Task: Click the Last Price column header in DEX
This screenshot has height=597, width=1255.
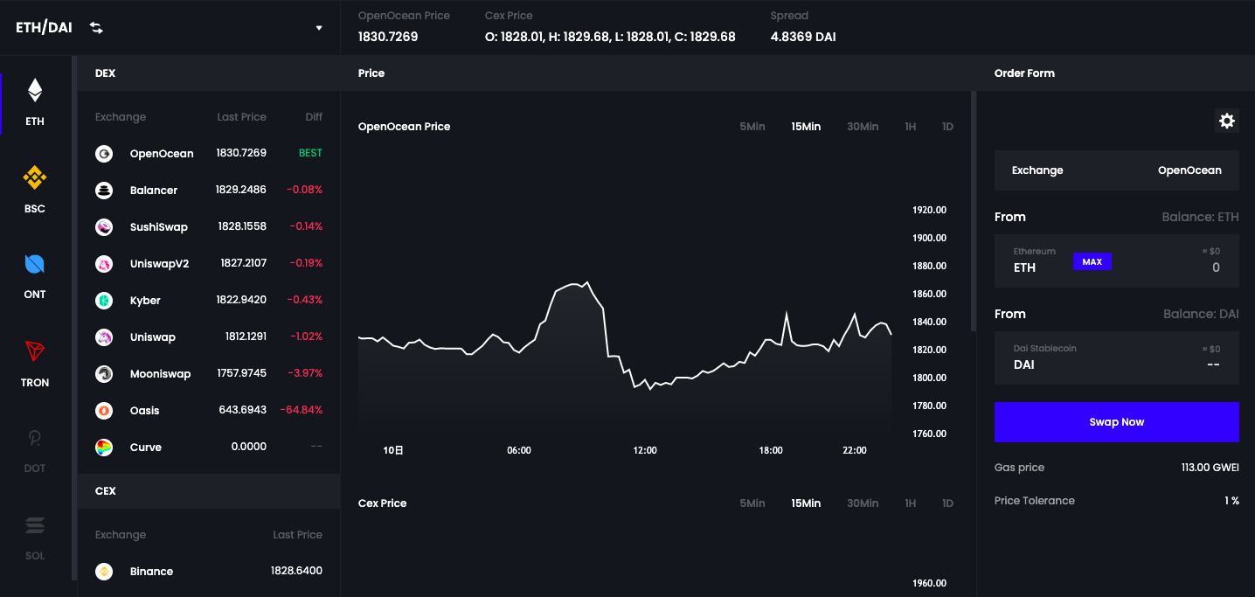Action: click(242, 117)
